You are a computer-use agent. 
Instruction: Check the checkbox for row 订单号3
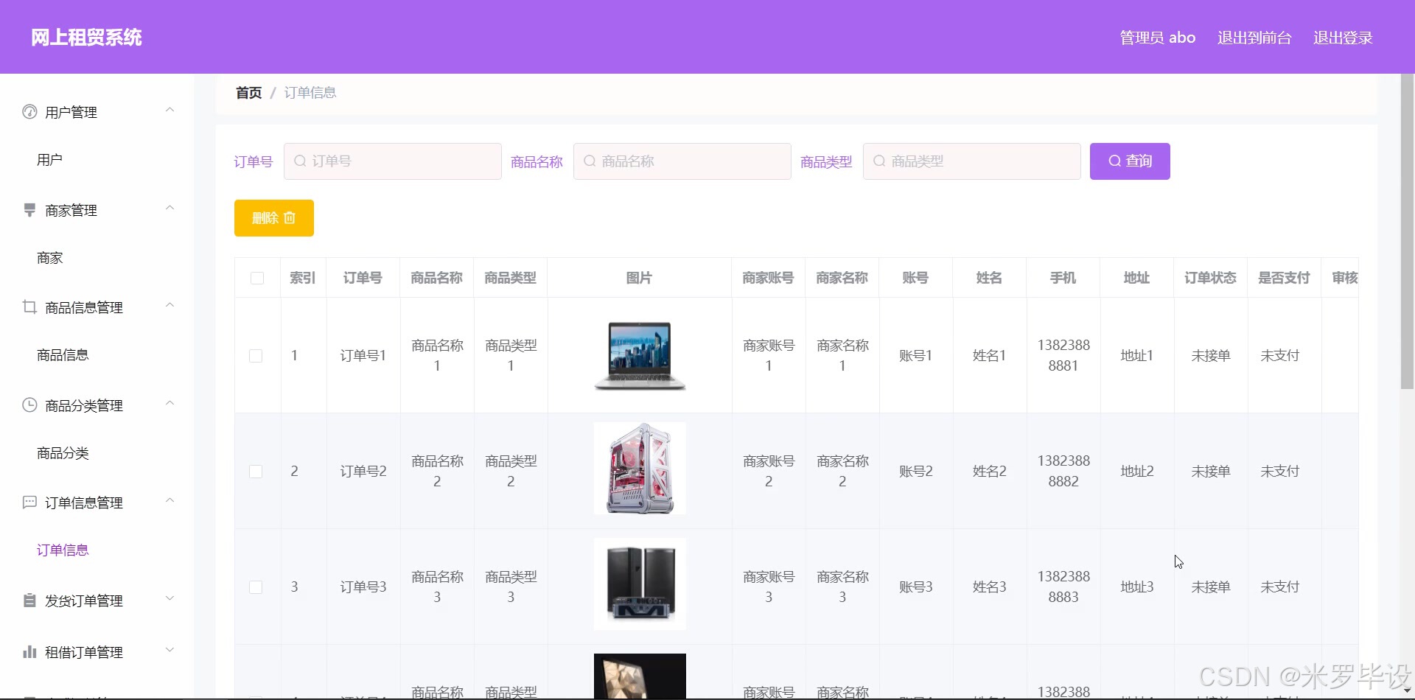(256, 587)
